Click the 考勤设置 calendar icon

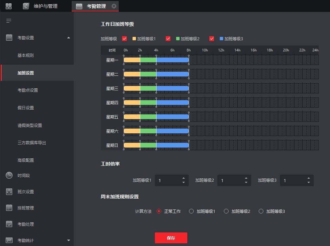pos(9,38)
